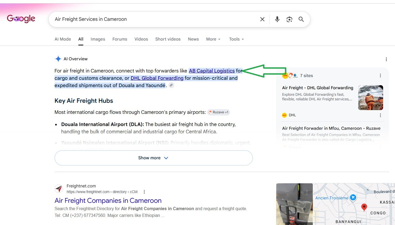Viewport: 395px width, 225px height.
Task: Clear the search box with X icon
Action: tap(262, 19)
